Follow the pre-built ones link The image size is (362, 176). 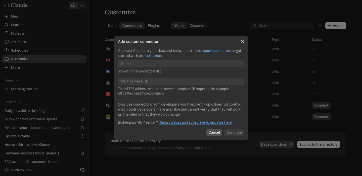[x=150, y=56]
